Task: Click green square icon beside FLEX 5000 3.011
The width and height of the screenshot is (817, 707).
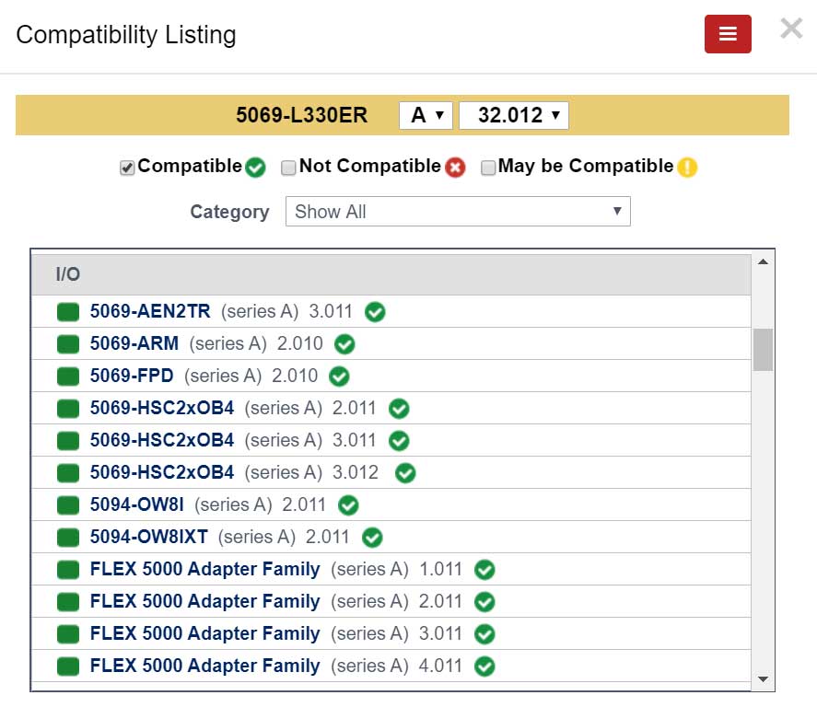Action: coord(68,634)
